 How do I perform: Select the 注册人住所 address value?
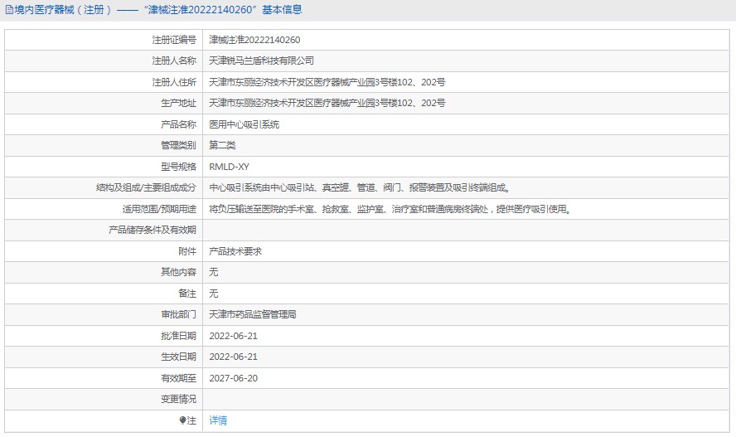[x=327, y=82]
